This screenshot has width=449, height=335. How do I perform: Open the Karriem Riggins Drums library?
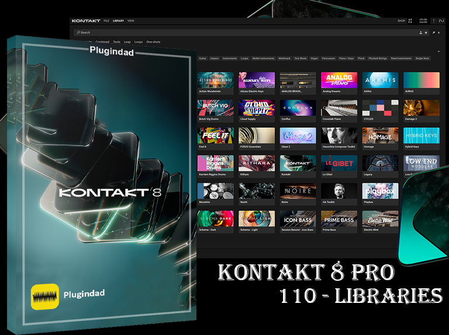tap(215, 166)
